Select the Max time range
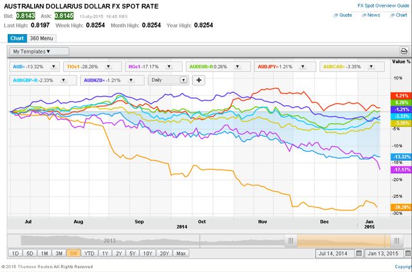 [x=181, y=253]
